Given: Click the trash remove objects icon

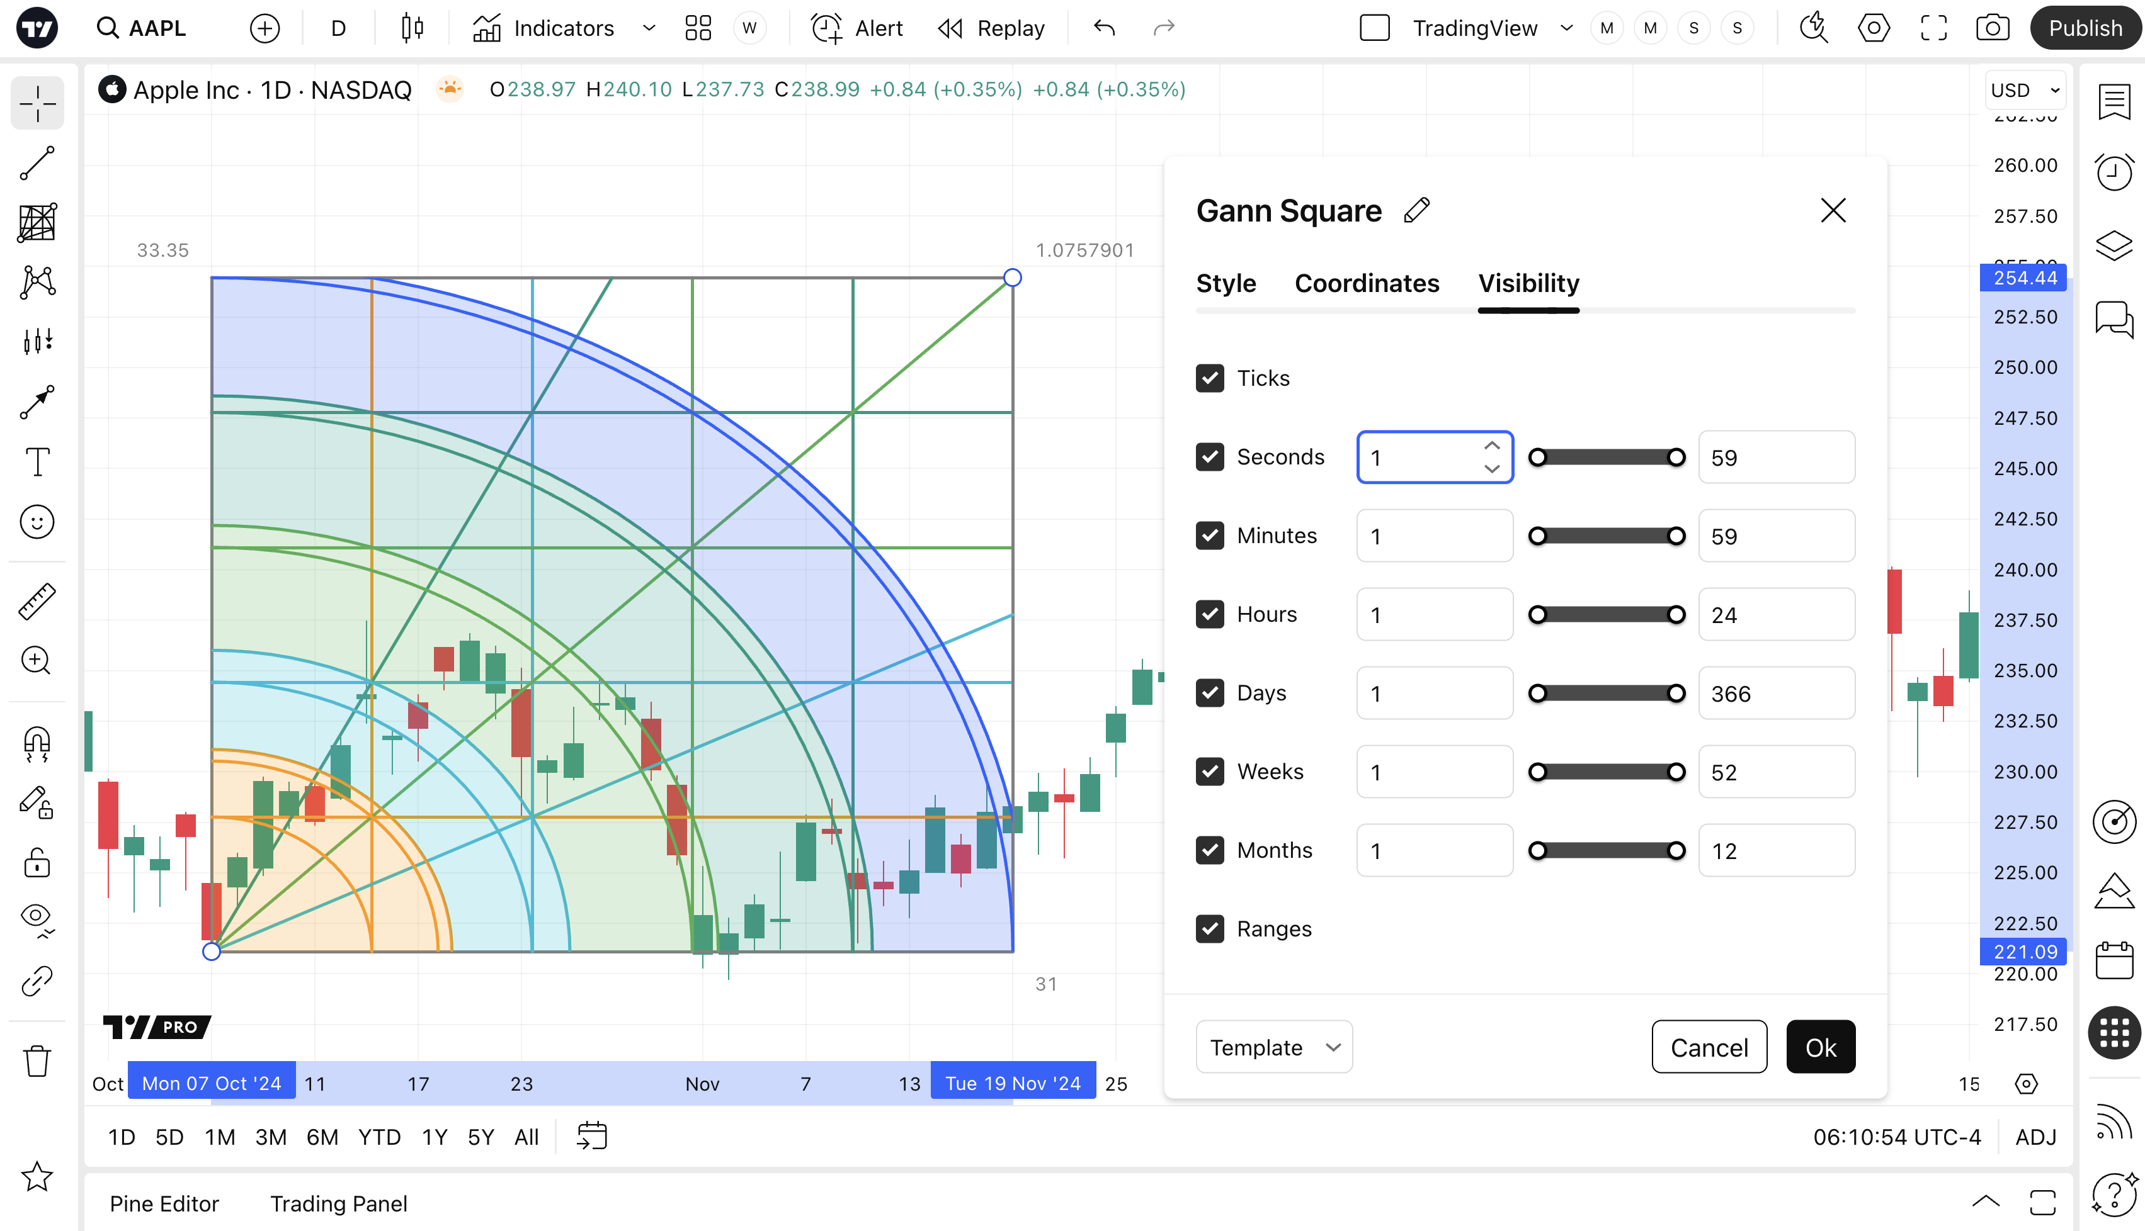Looking at the screenshot, I should pyautogui.click(x=37, y=1060).
